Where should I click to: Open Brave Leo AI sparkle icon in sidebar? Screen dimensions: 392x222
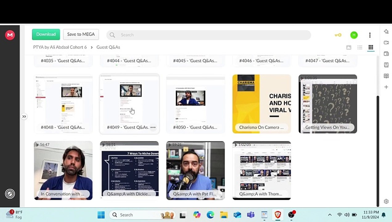click(386, 31)
